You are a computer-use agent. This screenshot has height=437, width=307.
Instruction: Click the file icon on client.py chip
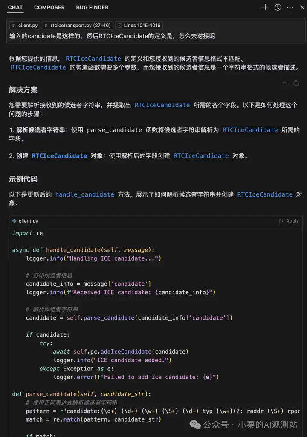coord(14,25)
